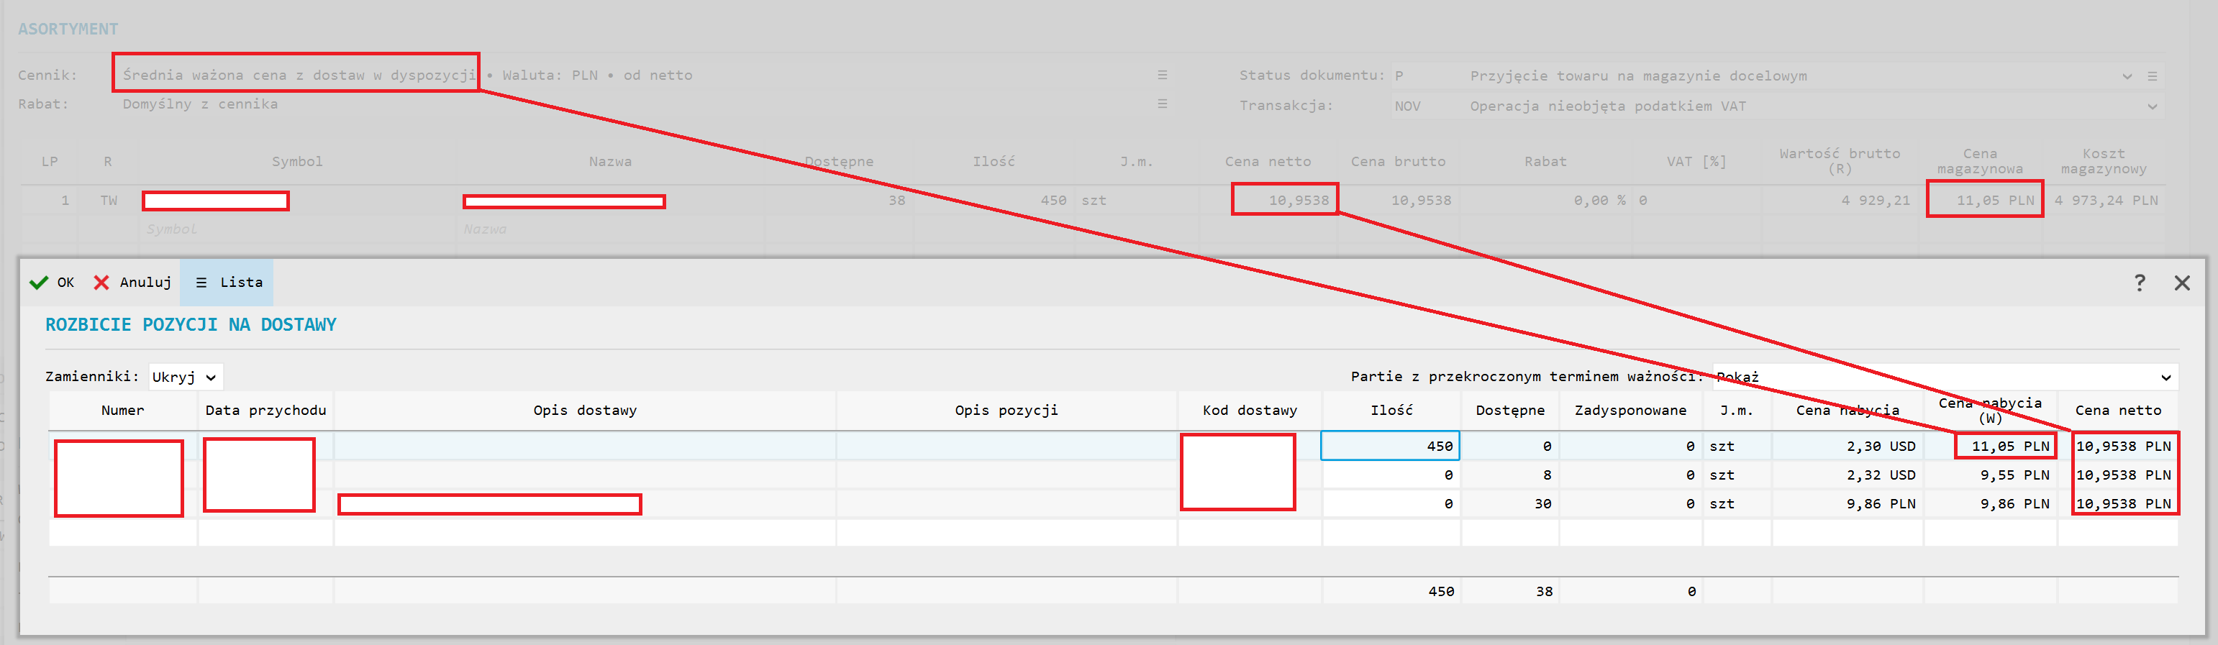The height and width of the screenshot is (645, 2218).
Task: Open the Rabat list menu icon
Action: (x=1162, y=104)
